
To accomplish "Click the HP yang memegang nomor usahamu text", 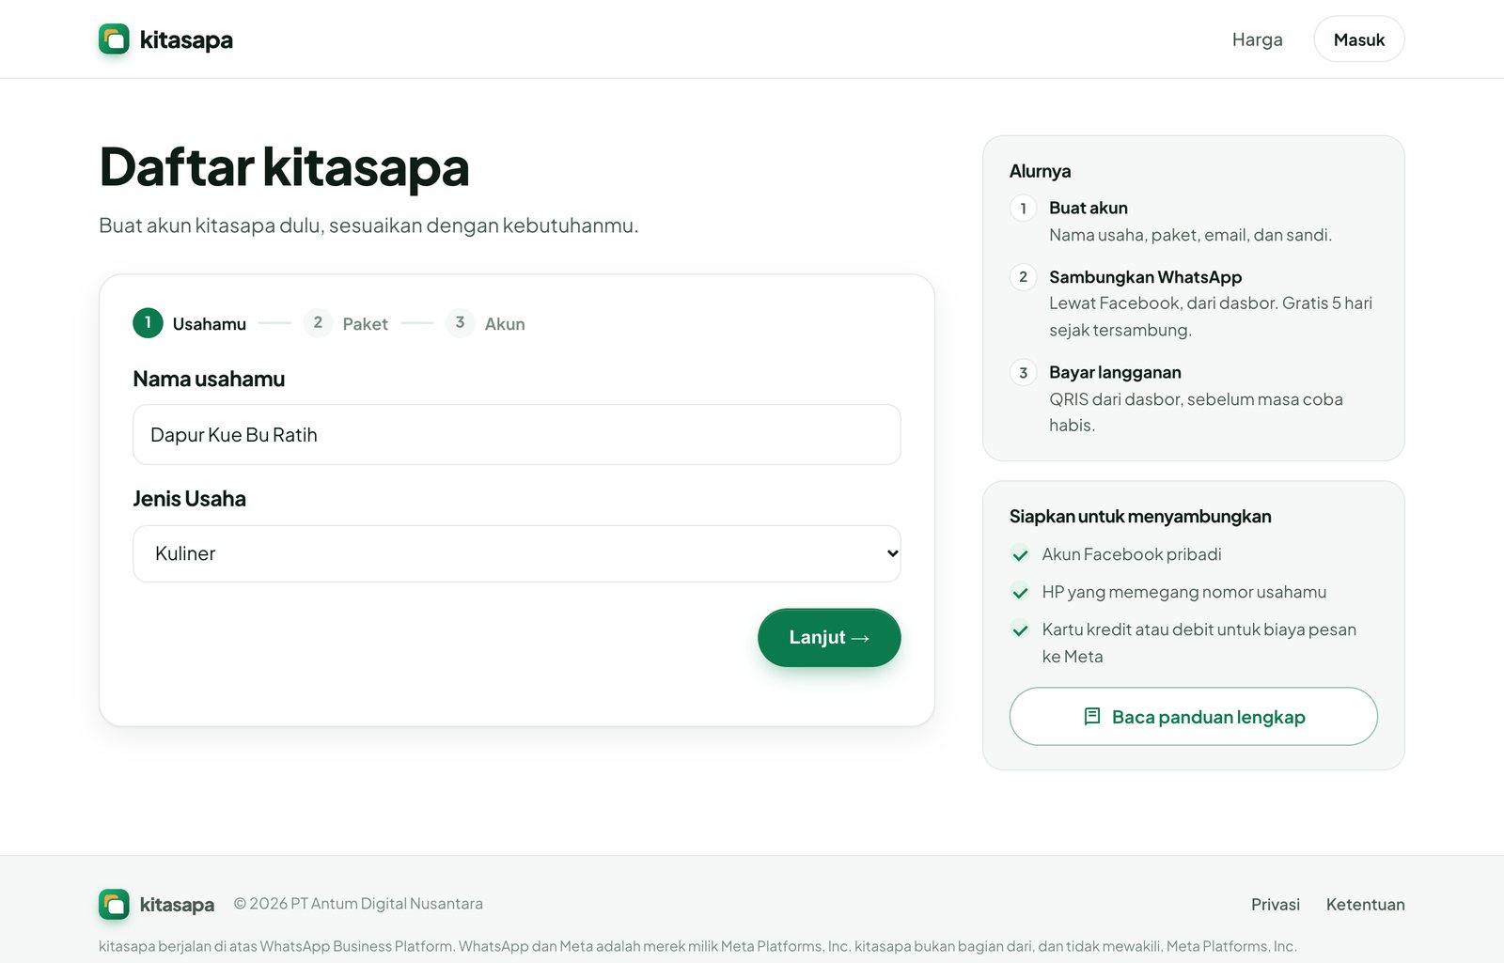I will [x=1183, y=593].
